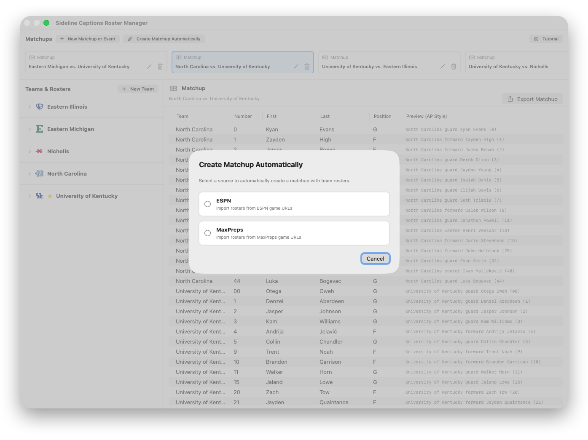Select the ESPN radio button
Screen dimensions: 588x440
click(x=207, y=204)
